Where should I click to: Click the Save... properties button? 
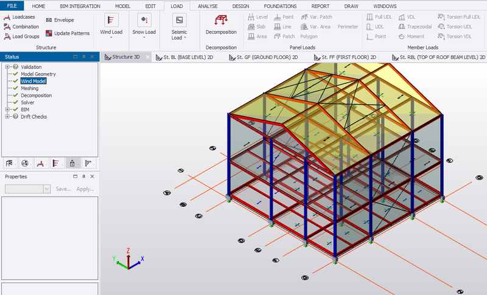click(63, 189)
